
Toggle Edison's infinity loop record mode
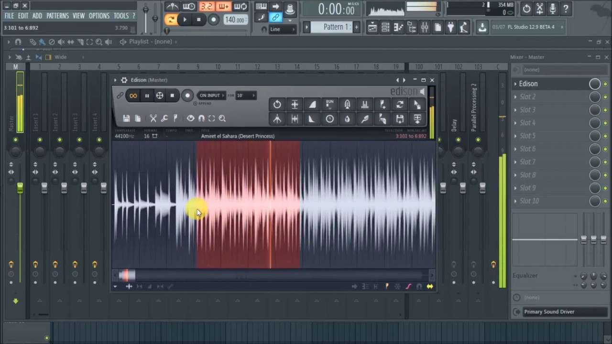(x=133, y=96)
